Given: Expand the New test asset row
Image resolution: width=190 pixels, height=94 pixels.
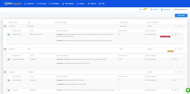Looking at the screenshot, I should point(172,34).
